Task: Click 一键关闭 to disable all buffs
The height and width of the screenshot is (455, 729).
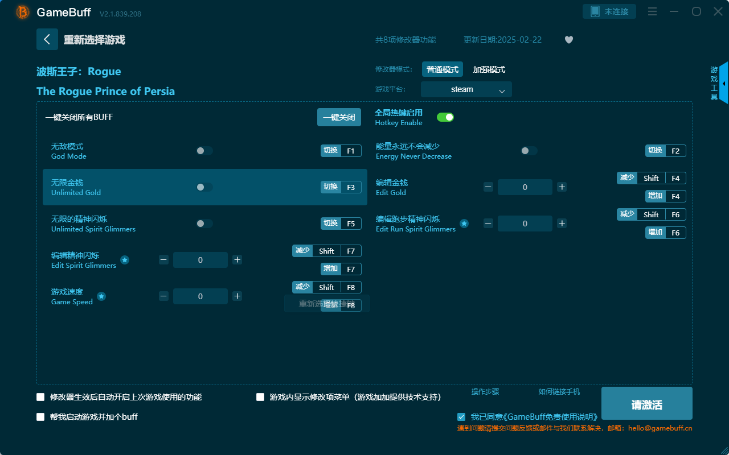Action: 339,117
